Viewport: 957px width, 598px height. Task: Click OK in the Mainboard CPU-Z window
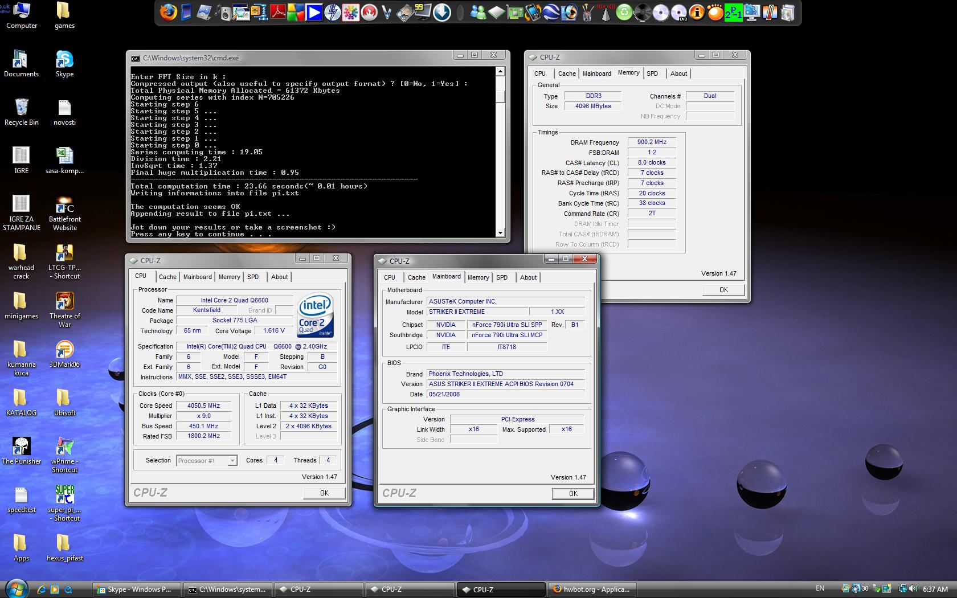(x=573, y=494)
